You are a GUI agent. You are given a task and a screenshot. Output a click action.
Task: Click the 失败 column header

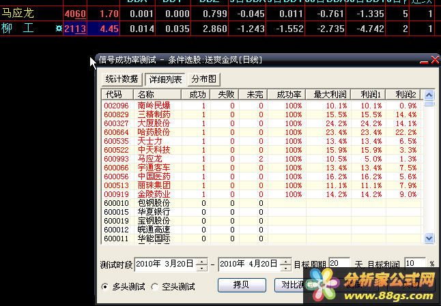[225, 95]
